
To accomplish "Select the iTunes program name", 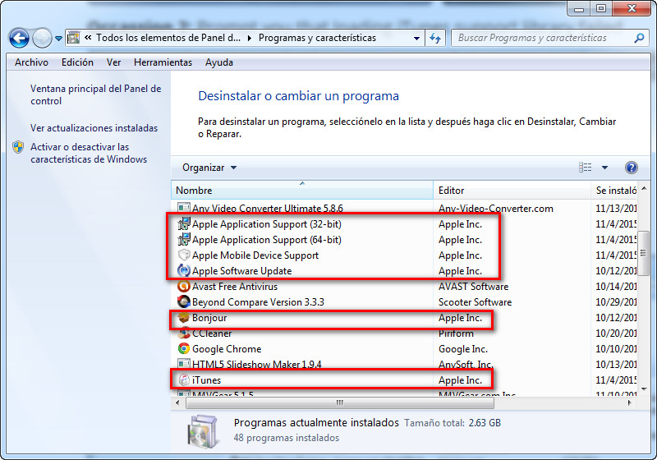I will coord(206,380).
